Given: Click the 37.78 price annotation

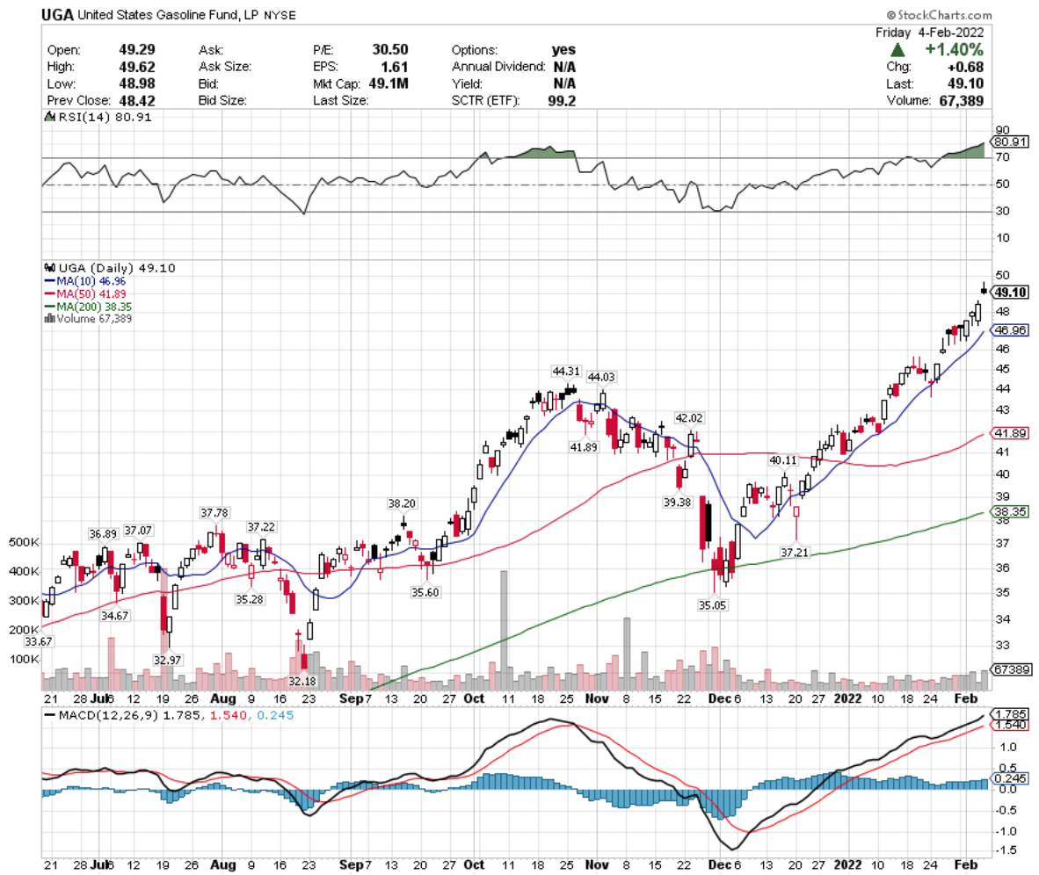Looking at the screenshot, I should (x=214, y=513).
